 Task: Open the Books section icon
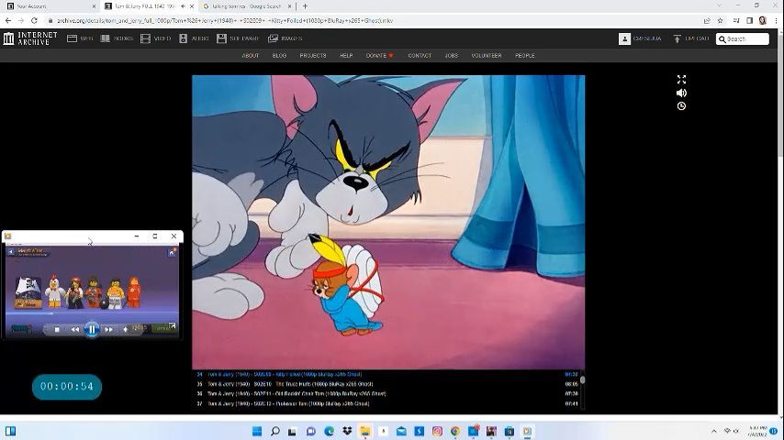coord(105,38)
